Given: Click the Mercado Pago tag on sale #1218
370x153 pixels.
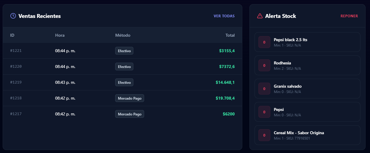Looking at the screenshot, I should (129, 98).
